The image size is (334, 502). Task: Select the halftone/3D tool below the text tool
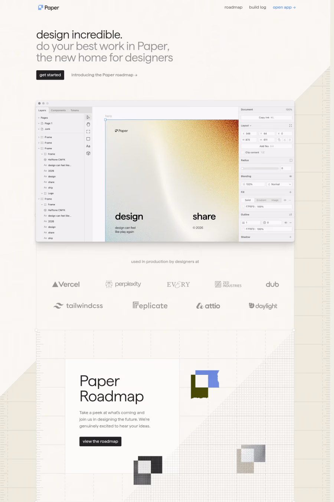click(x=88, y=153)
